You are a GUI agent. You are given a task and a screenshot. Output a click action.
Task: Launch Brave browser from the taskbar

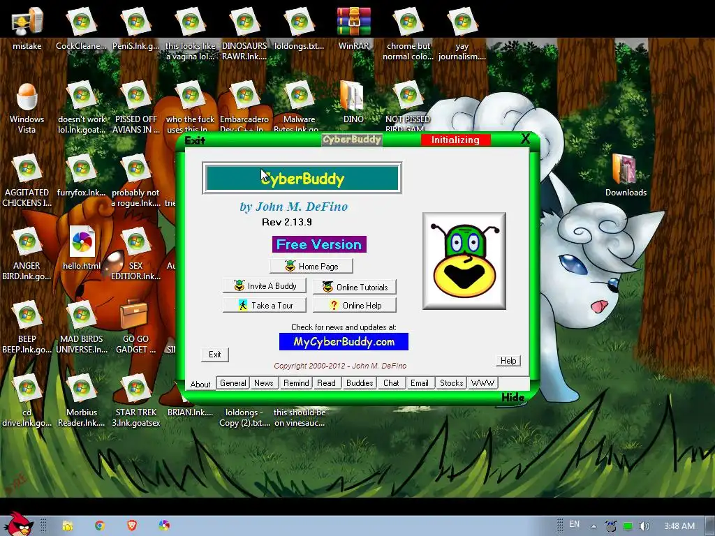(132, 526)
